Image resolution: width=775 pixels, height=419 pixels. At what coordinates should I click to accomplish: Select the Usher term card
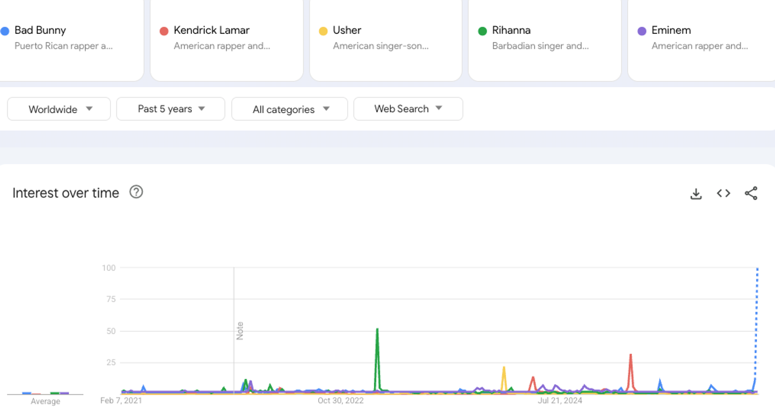(386, 39)
